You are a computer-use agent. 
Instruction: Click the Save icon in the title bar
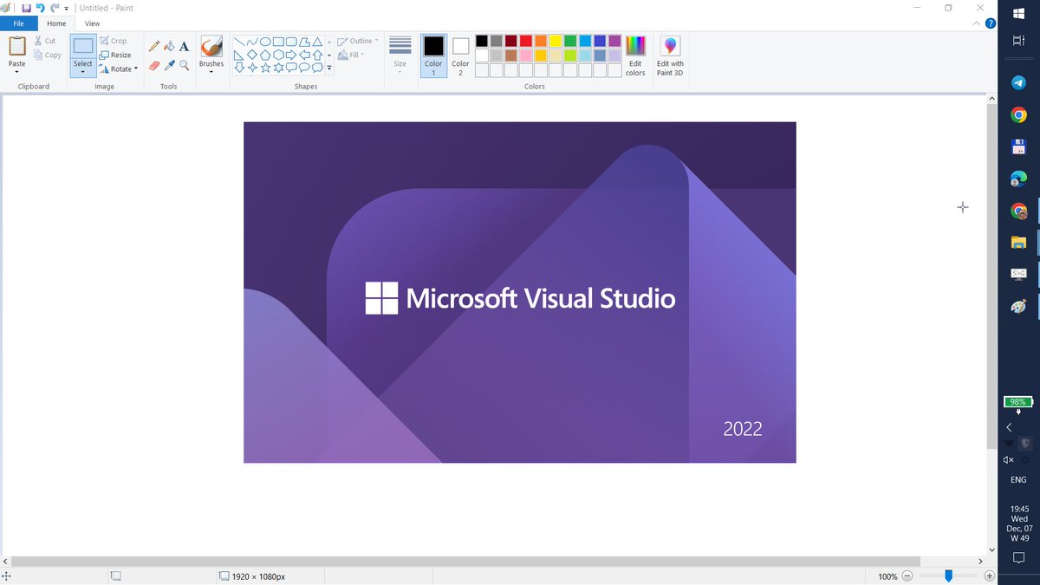pyautogui.click(x=26, y=8)
